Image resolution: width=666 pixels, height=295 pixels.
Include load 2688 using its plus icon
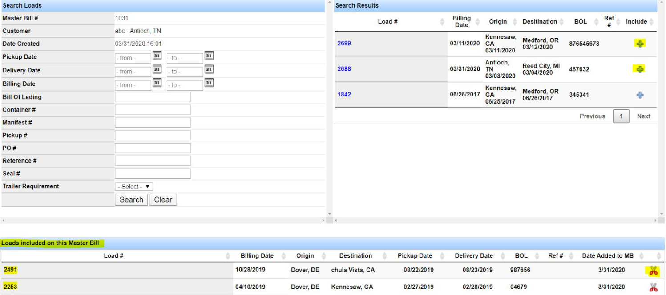pos(640,69)
